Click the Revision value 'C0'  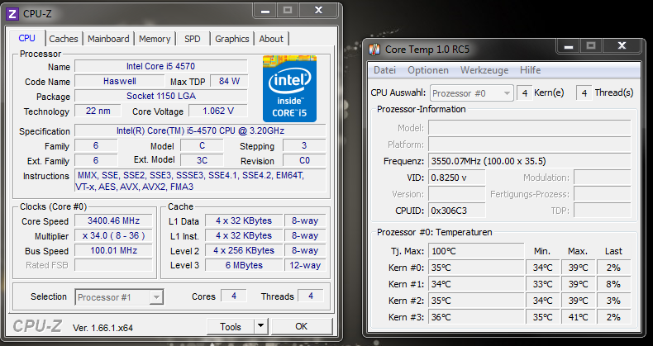304,160
